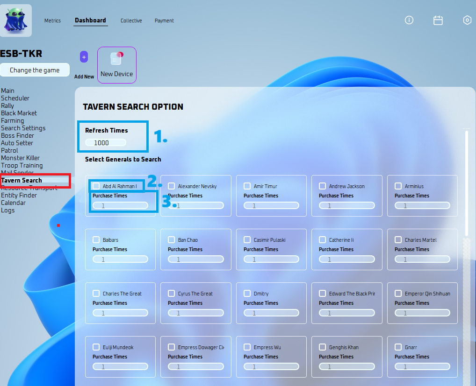476x386 pixels.
Task: Open Main in the sidebar
Action: click(7, 91)
